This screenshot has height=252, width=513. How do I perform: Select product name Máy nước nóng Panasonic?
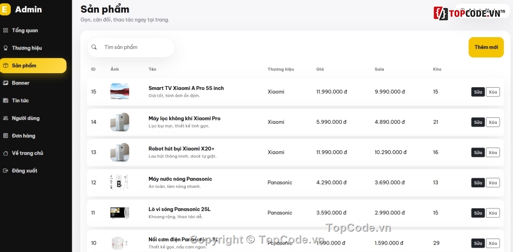pos(180,179)
